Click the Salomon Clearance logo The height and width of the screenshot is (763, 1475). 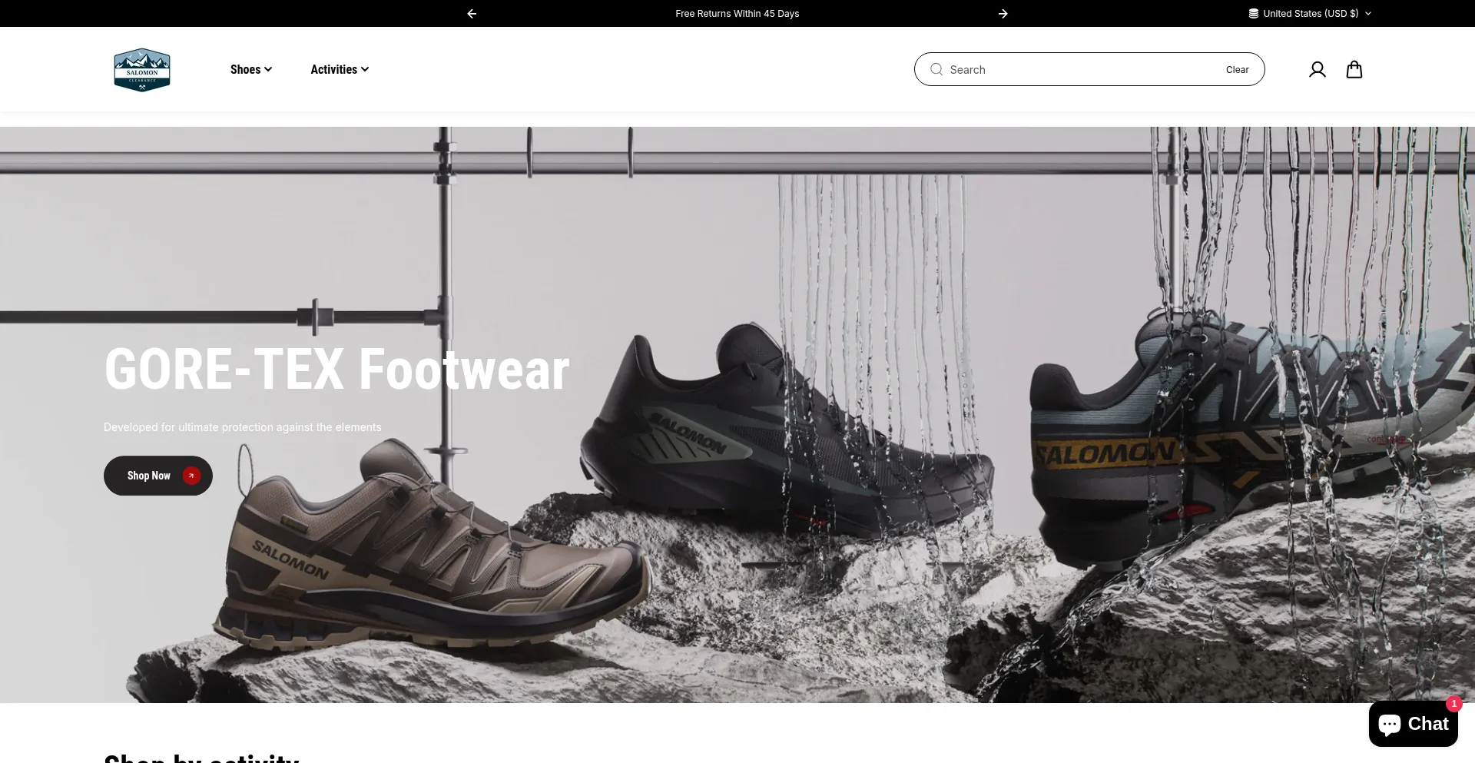(142, 69)
